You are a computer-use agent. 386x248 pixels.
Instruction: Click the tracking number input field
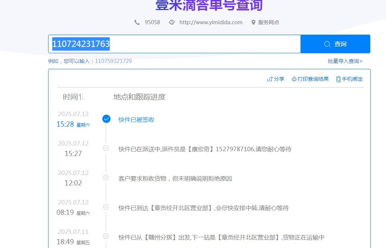point(175,44)
